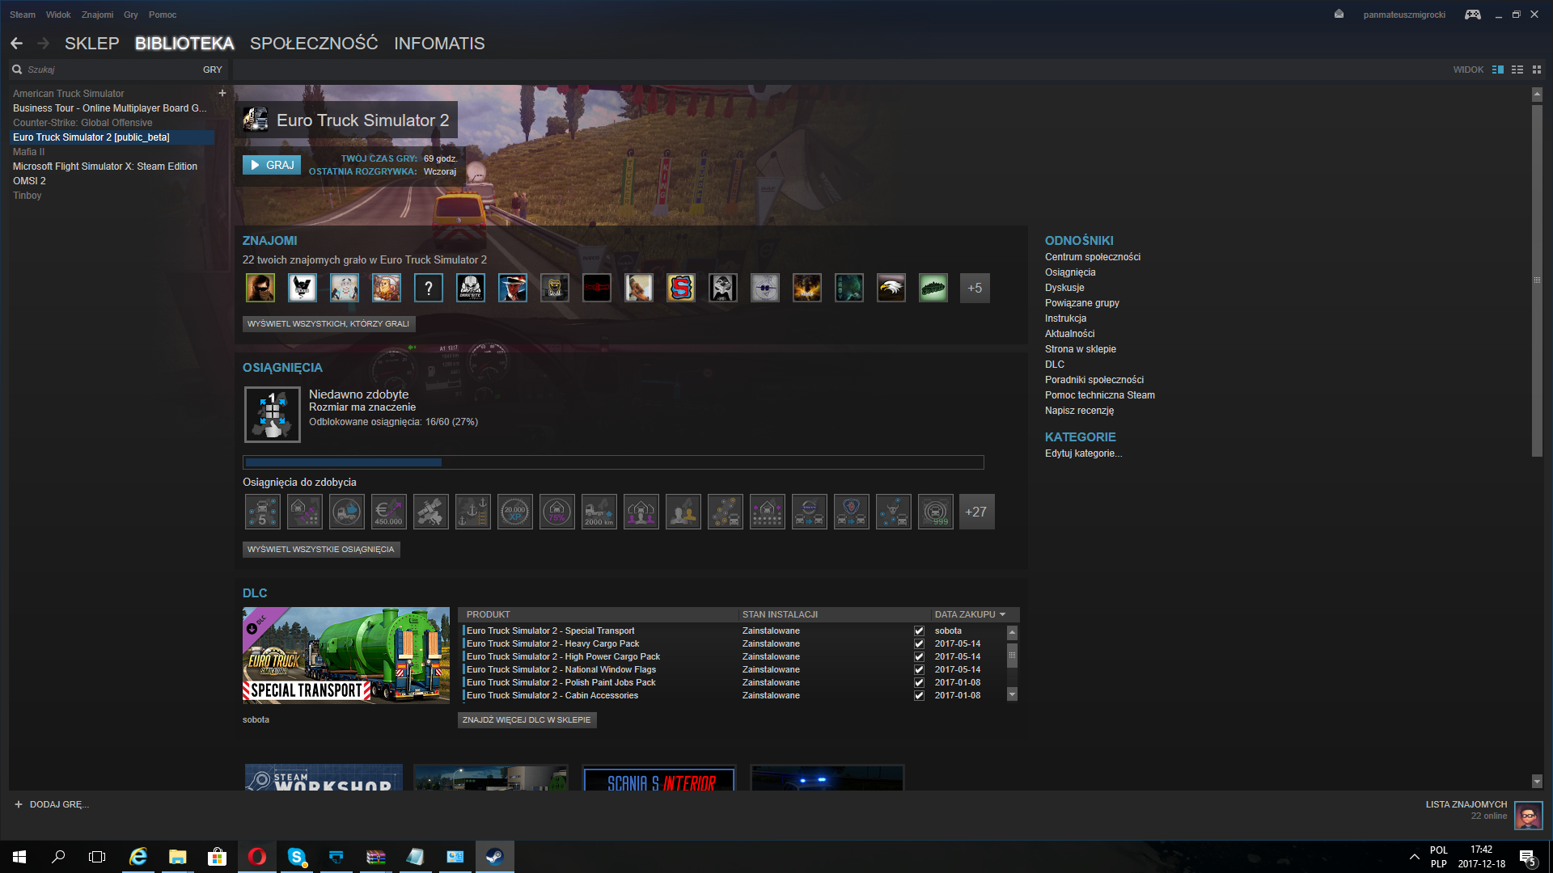Screen dimensions: 1553x873
Task: Uncheck the Cabin Accessories DLC checkbox
Action: 919,695
